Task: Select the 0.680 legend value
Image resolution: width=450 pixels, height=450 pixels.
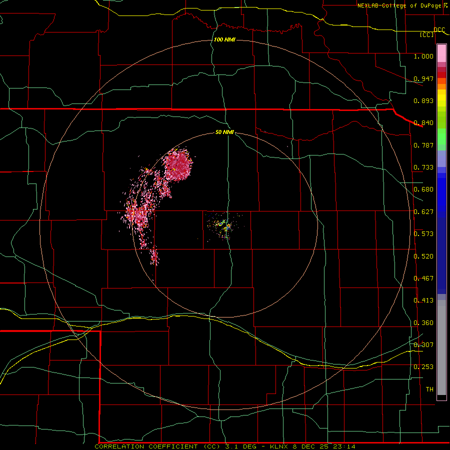Action: [x=423, y=189]
